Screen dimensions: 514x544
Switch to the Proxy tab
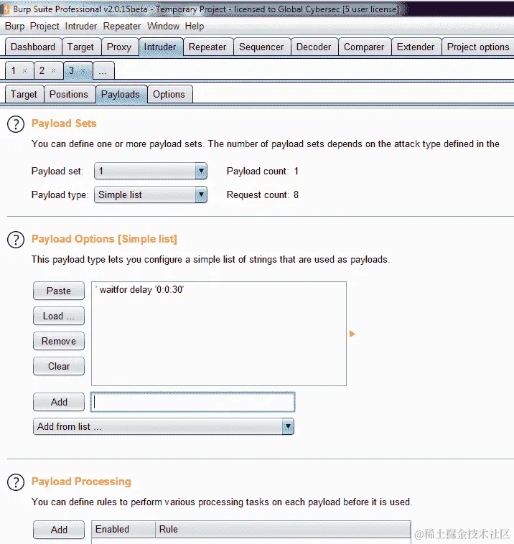point(119,47)
